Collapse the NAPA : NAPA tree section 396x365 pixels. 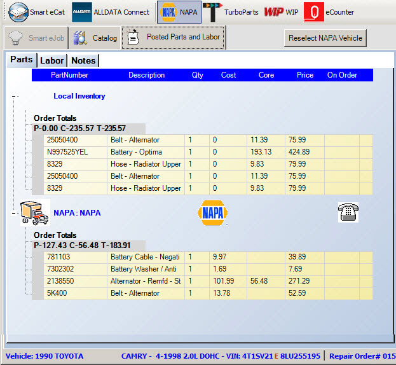[14, 213]
